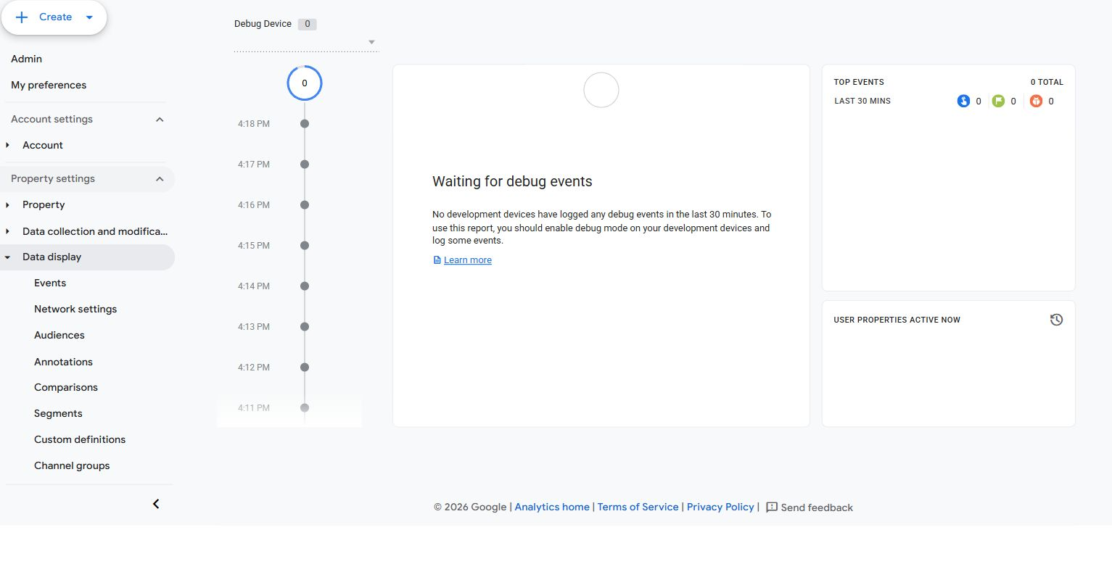Select the 4:18 PM timeline dot
This screenshot has width=1112, height=564.
(305, 124)
